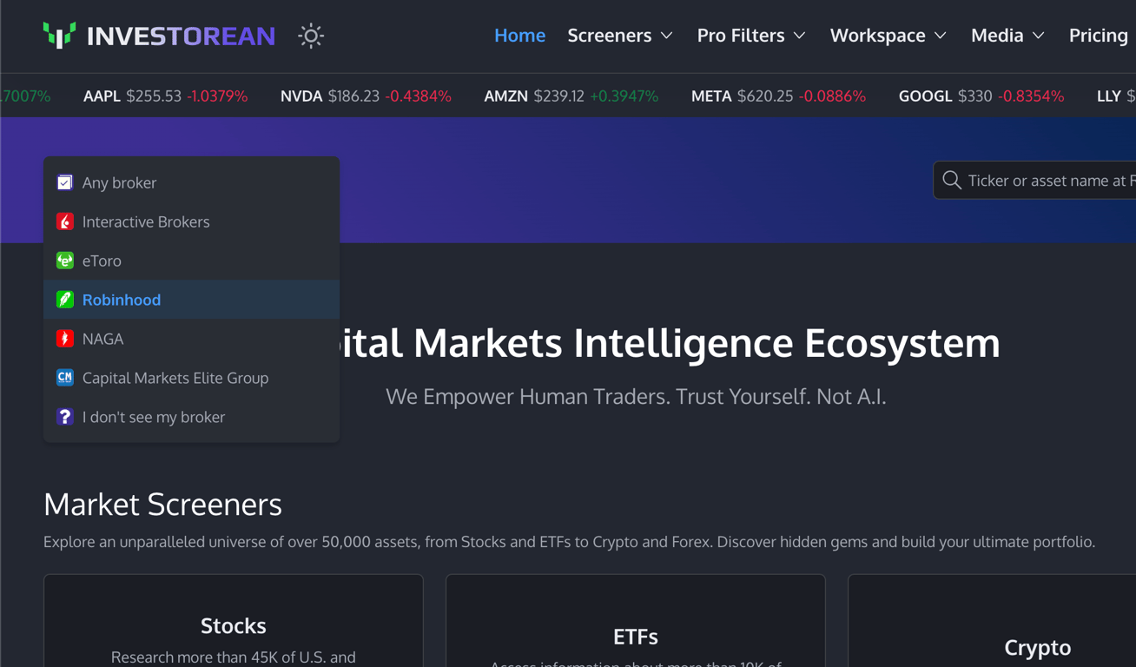Choose I don't see my broker

click(x=191, y=417)
